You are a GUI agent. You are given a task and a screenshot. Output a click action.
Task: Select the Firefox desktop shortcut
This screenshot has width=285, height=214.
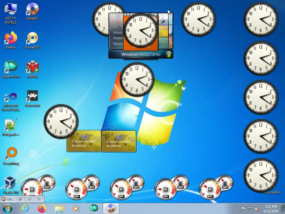[x=11, y=40]
